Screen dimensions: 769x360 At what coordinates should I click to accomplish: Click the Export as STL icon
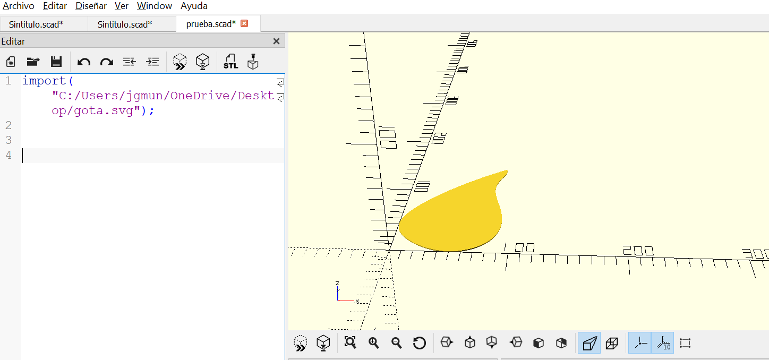tap(230, 62)
